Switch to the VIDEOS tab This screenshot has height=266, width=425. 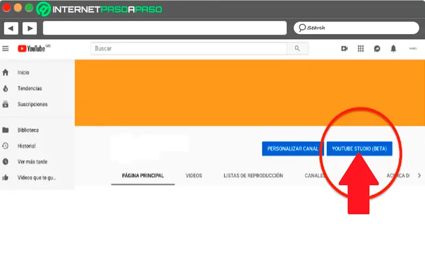[194, 176]
